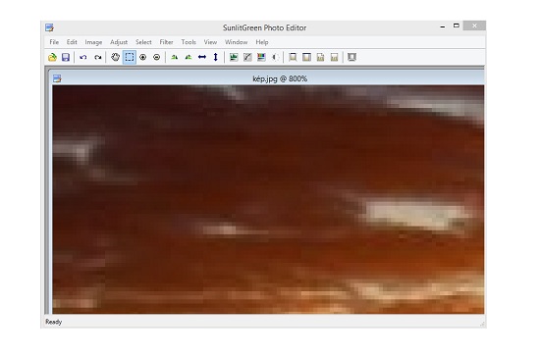
Task: Undo the last action
Action: point(83,57)
